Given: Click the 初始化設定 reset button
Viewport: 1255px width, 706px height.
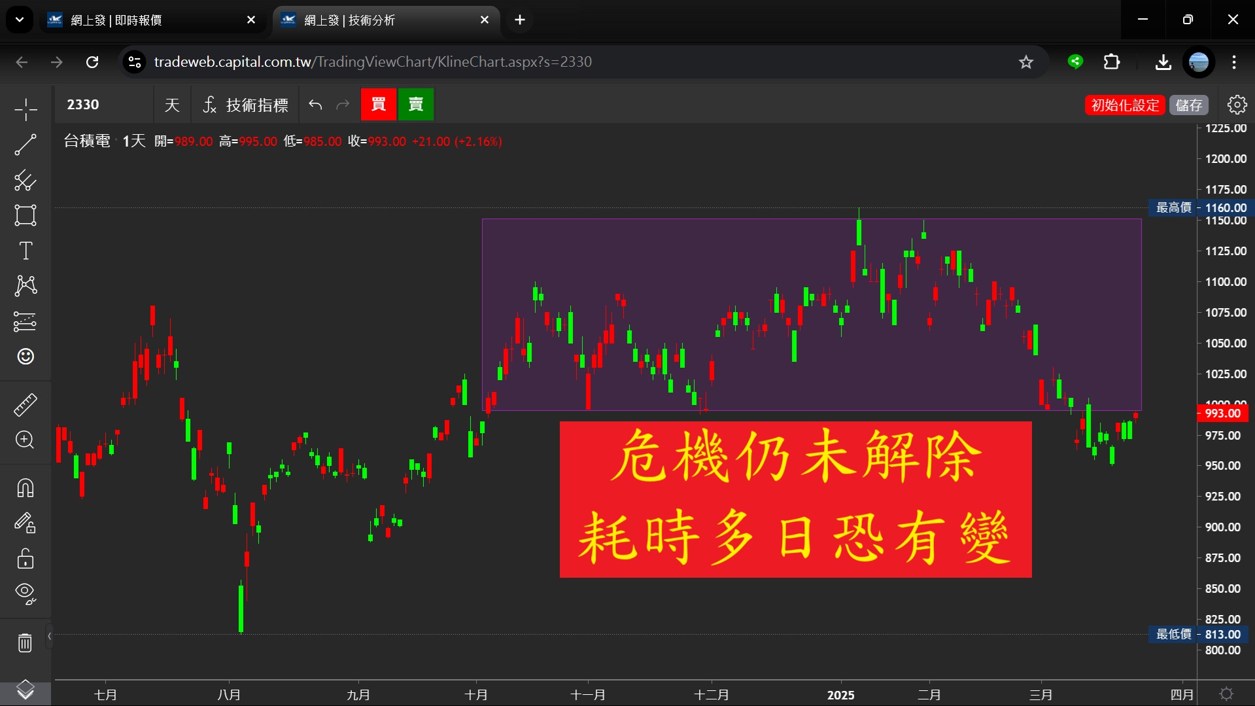Looking at the screenshot, I should [x=1124, y=105].
